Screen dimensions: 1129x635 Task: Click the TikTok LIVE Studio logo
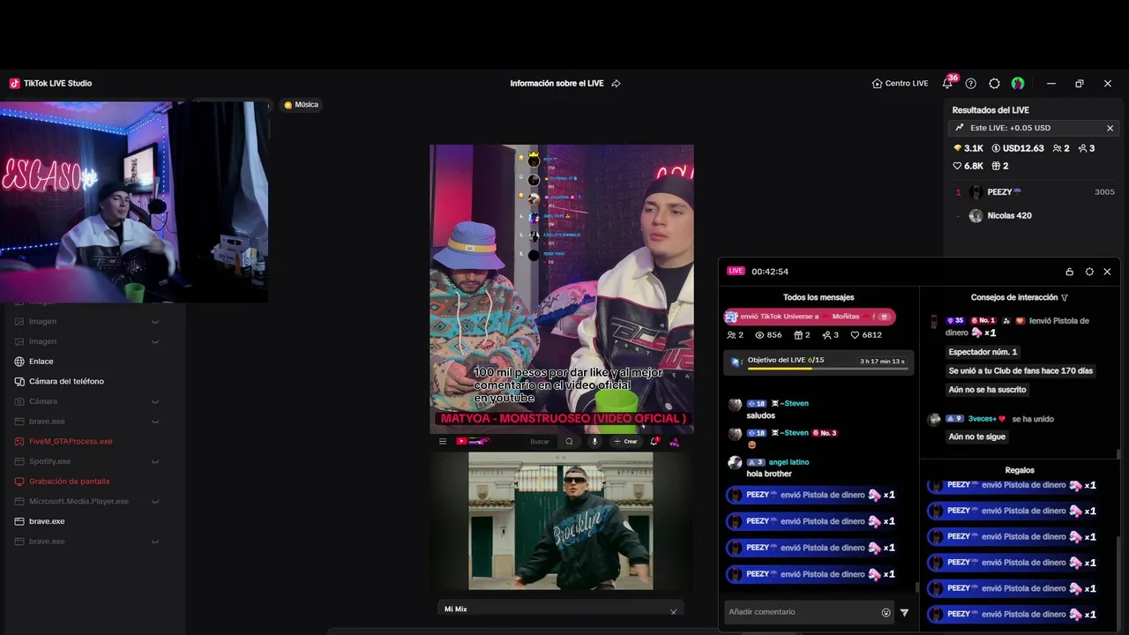point(15,84)
